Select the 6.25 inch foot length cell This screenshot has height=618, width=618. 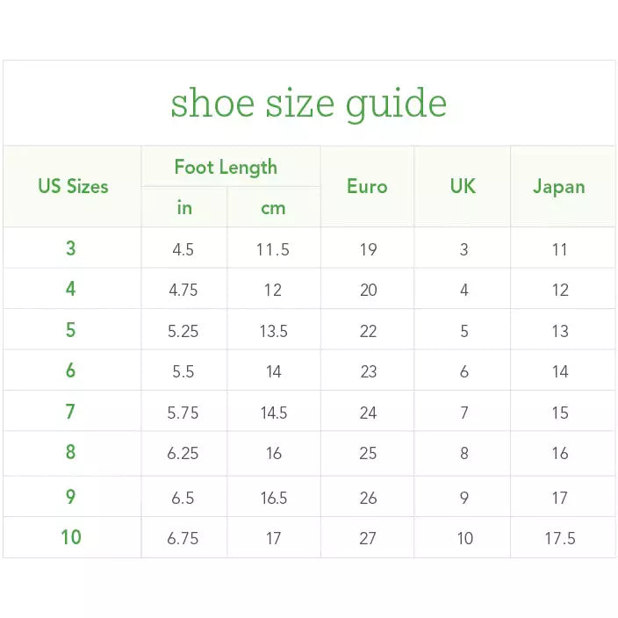click(183, 453)
